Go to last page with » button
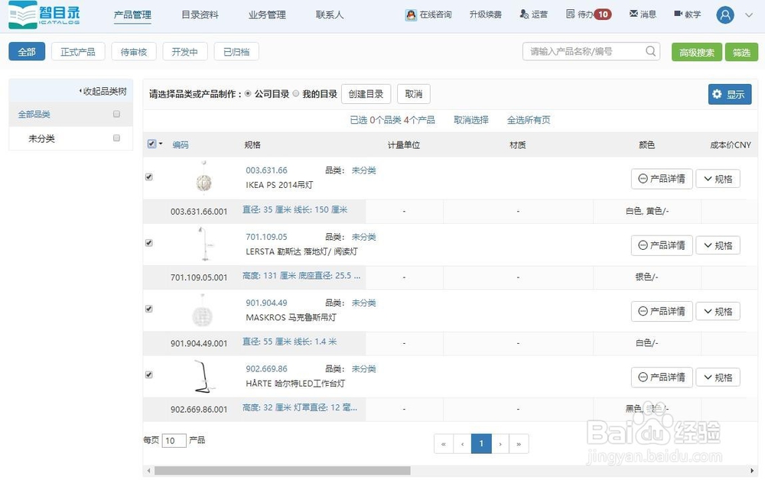 coord(519,443)
